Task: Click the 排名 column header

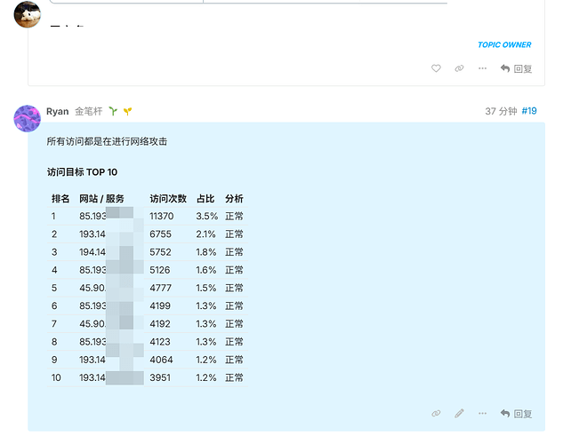Action: click(60, 199)
